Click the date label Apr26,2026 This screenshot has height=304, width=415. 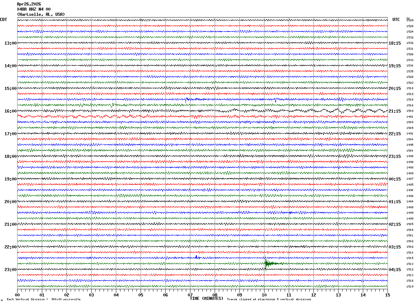(29, 4)
